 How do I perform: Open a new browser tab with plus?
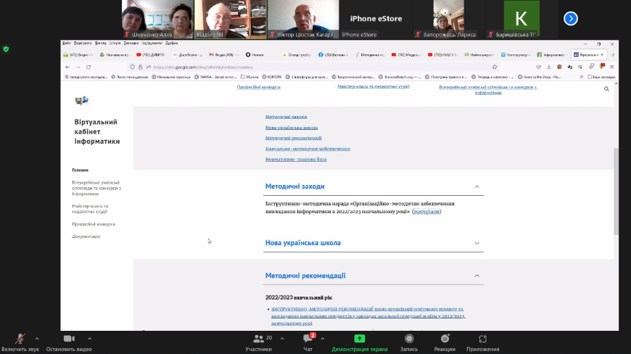(612, 54)
